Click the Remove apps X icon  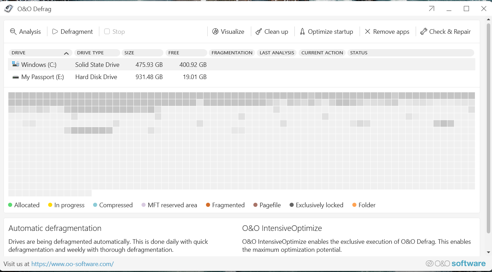click(368, 32)
